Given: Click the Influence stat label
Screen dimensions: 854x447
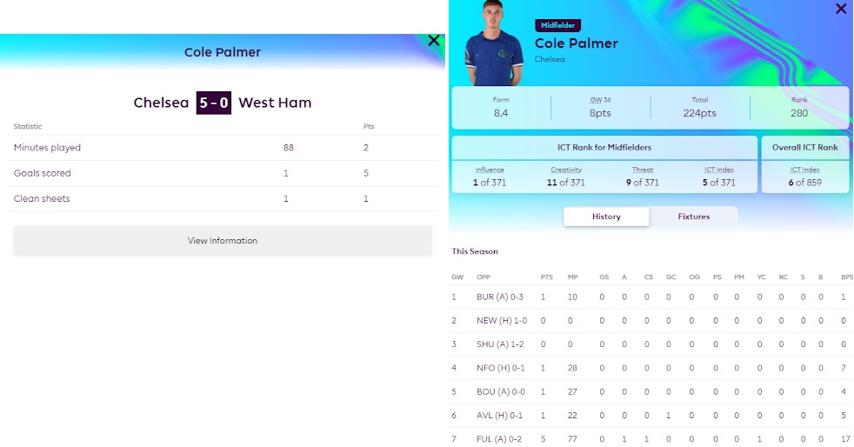Looking at the screenshot, I should pyautogui.click(x=489, y=170).
